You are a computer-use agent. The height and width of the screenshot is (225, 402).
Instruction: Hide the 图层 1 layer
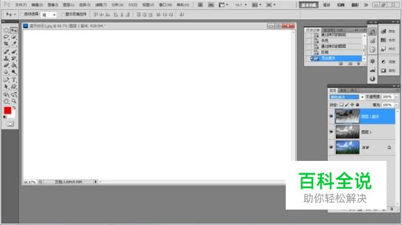331,132
